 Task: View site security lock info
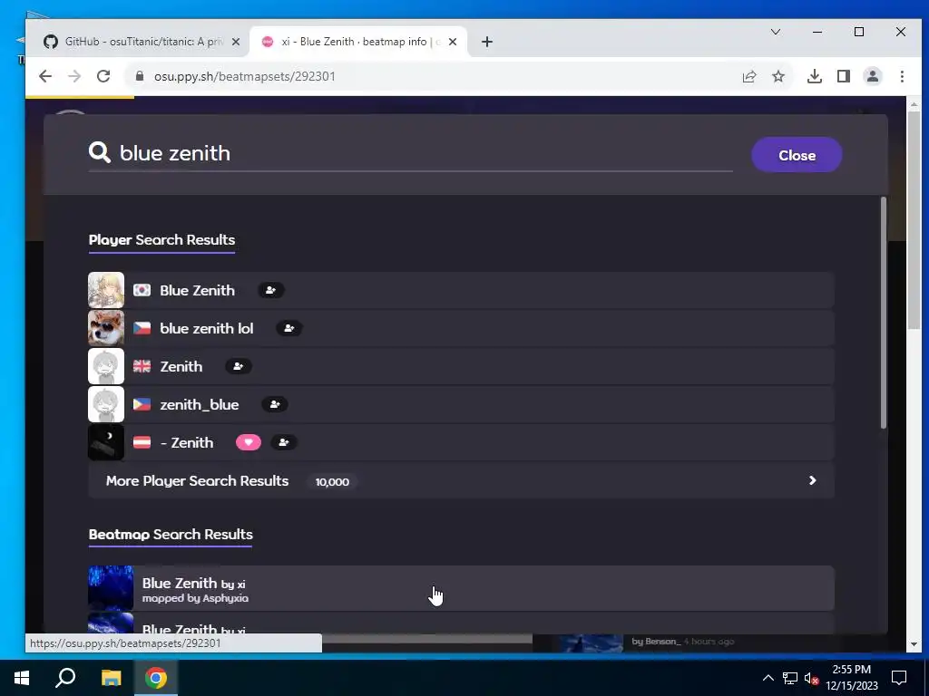(x=140, y=76)
